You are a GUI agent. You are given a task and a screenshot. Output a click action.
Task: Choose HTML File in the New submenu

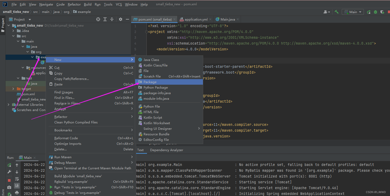tap(169, 112)
